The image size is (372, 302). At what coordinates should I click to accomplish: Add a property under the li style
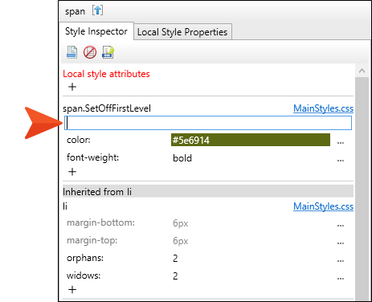(72, 289)
